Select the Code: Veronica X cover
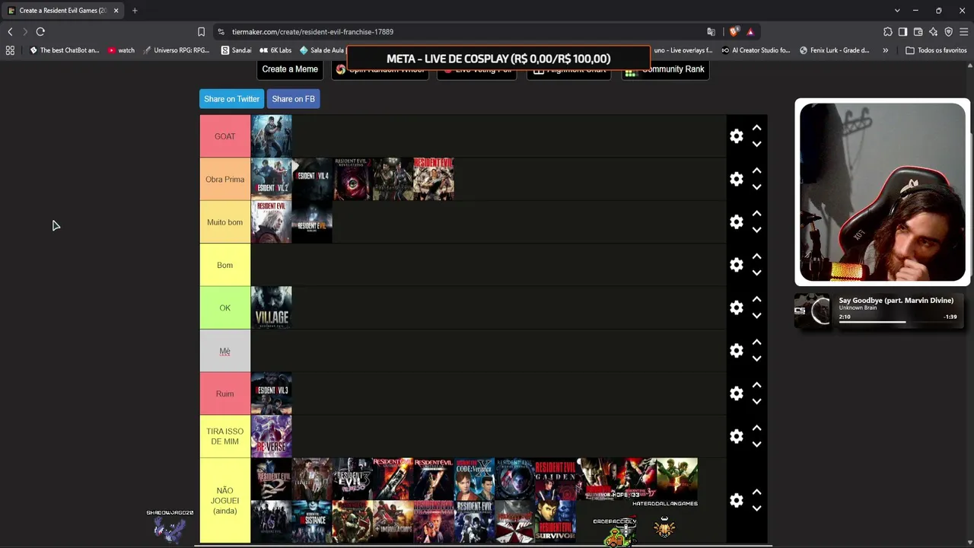This screenshot has width=974, height=548. tap(475, 479)
